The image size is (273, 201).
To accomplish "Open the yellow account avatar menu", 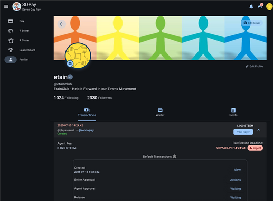I will (269, 6).
